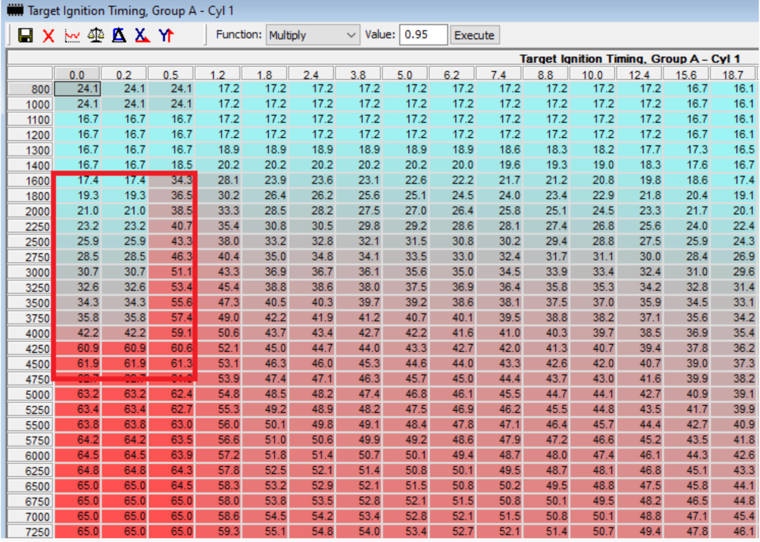Click the balance scales compare icon
Screen dimensions: 760x542
pyautogui.click(x=96, y=35)
